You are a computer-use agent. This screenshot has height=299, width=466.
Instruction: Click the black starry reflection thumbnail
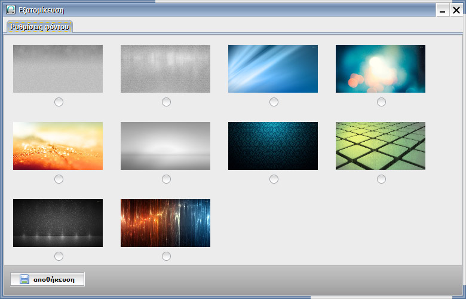(58, 223)
